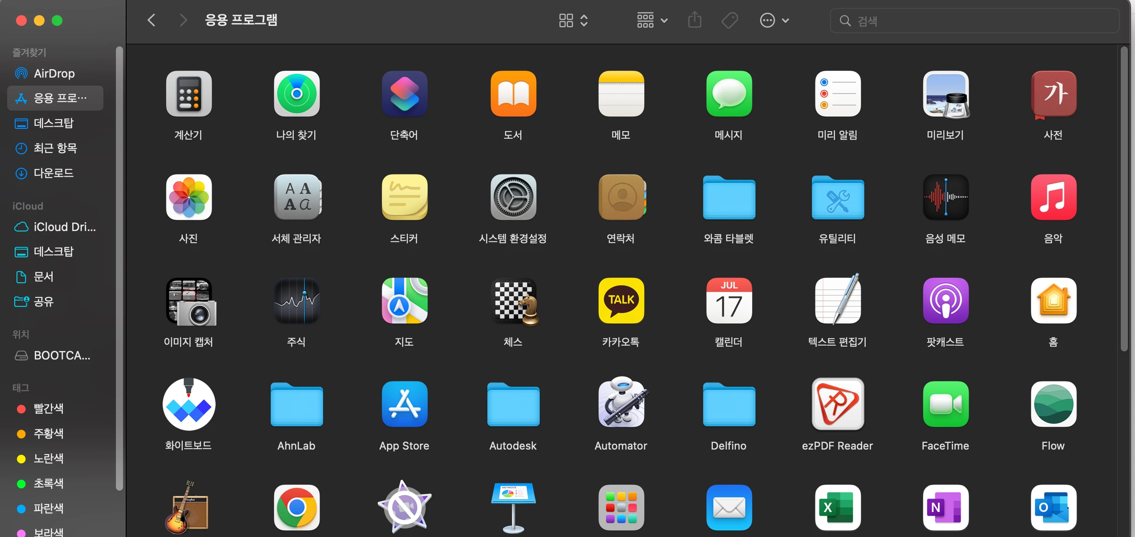The height and width of the screenshot is (537, 1135).
Task: Open Downloads (다운로드) in the sidebar
Action: pyautogui.click(x=53, y=173)
